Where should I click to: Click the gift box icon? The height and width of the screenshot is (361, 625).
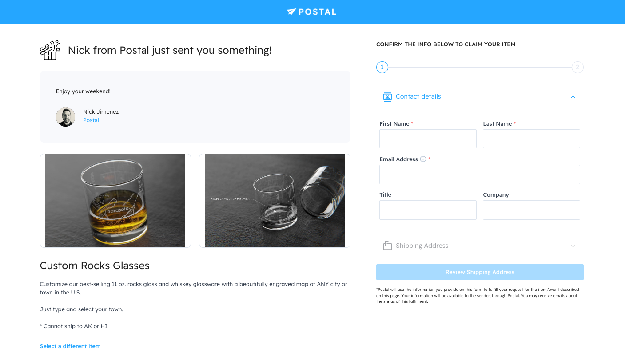[x=50, y=50]
